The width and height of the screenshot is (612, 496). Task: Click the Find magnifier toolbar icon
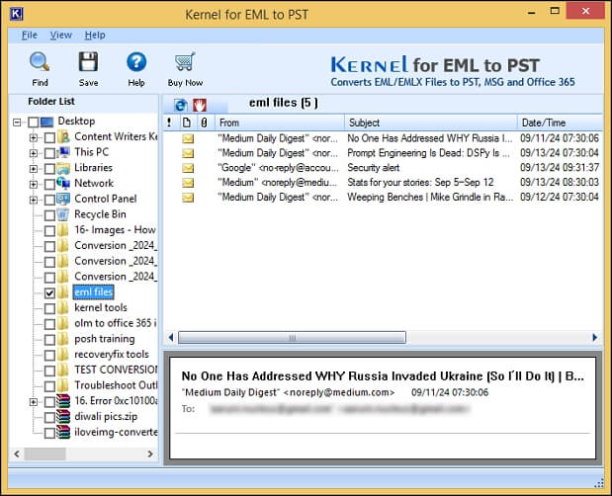coord(40,61)
